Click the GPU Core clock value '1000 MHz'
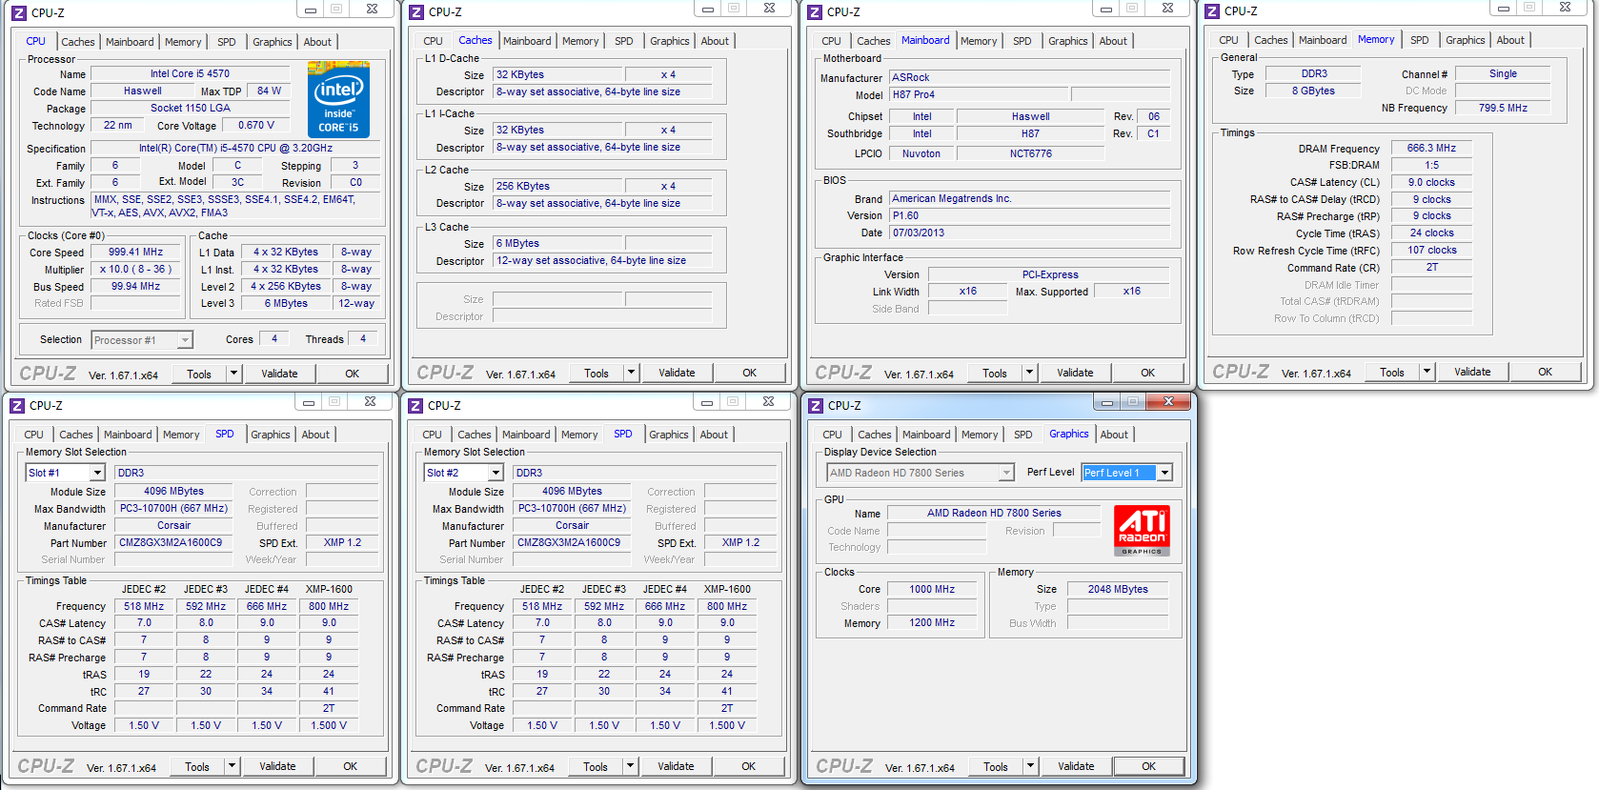Image resolution: width=1599 pixels, height=790 pixels. 932,589
